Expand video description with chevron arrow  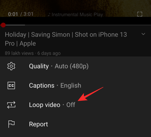(143, 34)
